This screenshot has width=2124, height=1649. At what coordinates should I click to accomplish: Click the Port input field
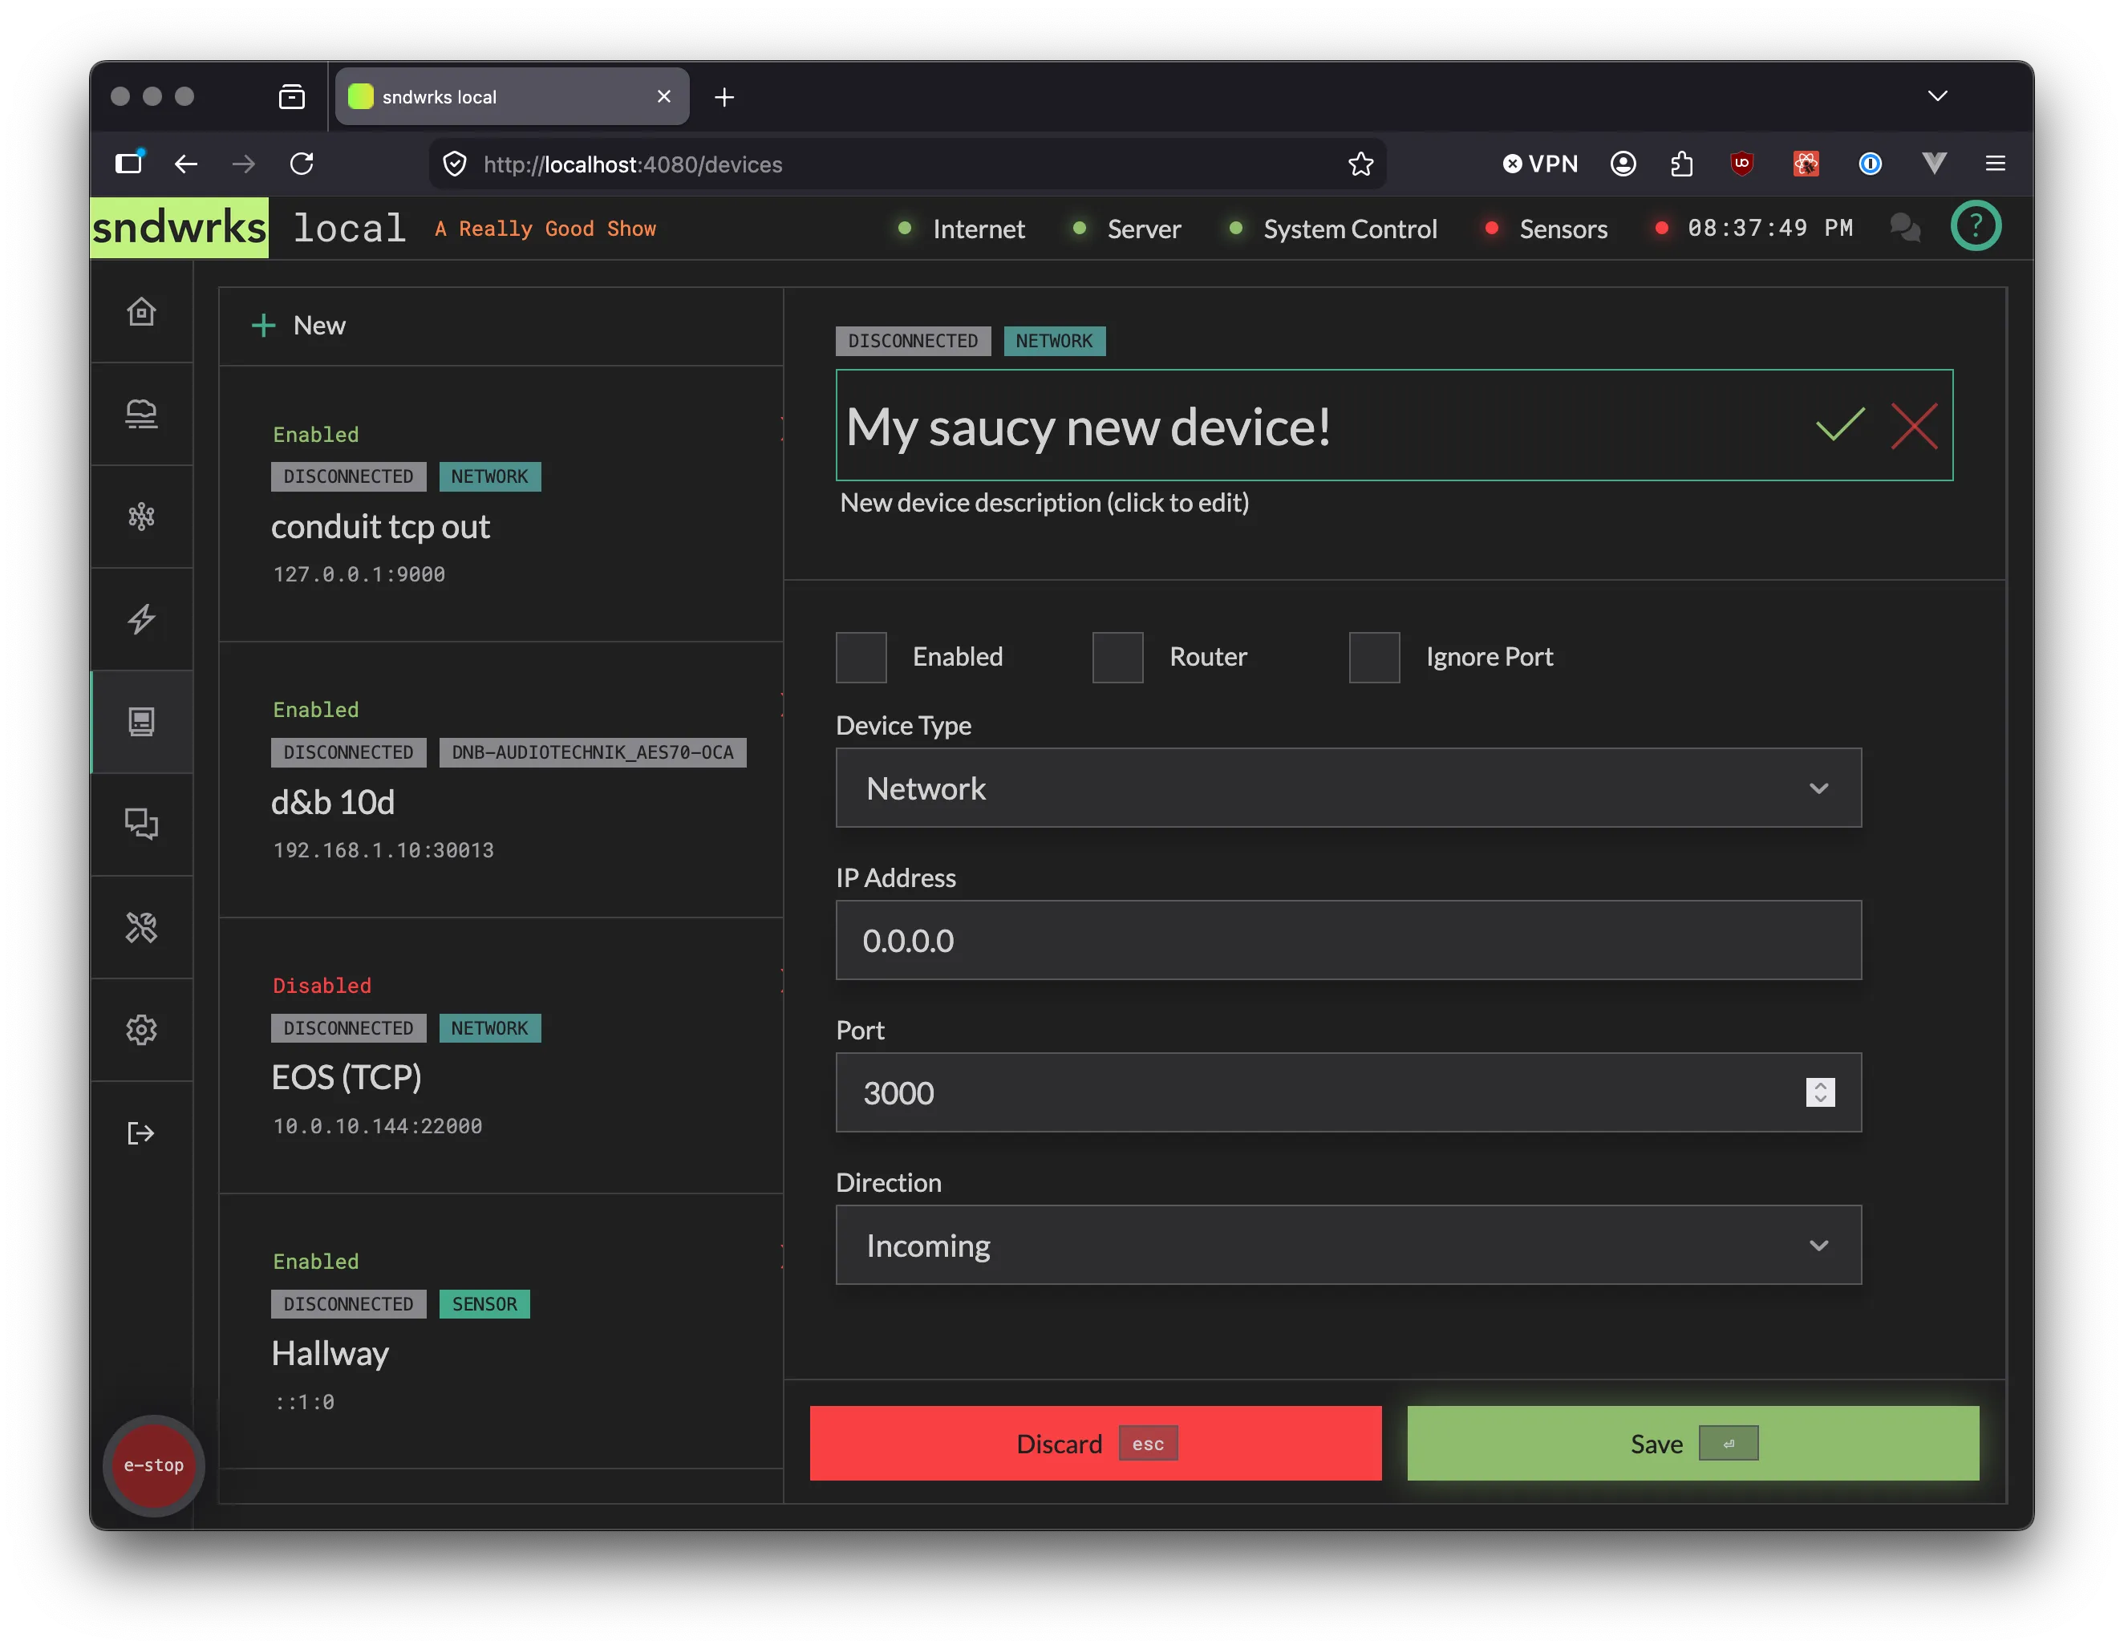1348,1093
